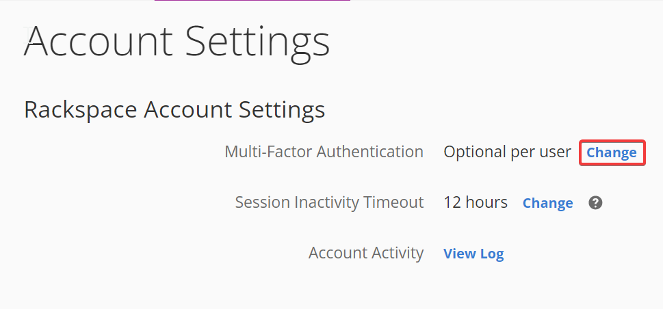Select the Optional per user value text

508,152
